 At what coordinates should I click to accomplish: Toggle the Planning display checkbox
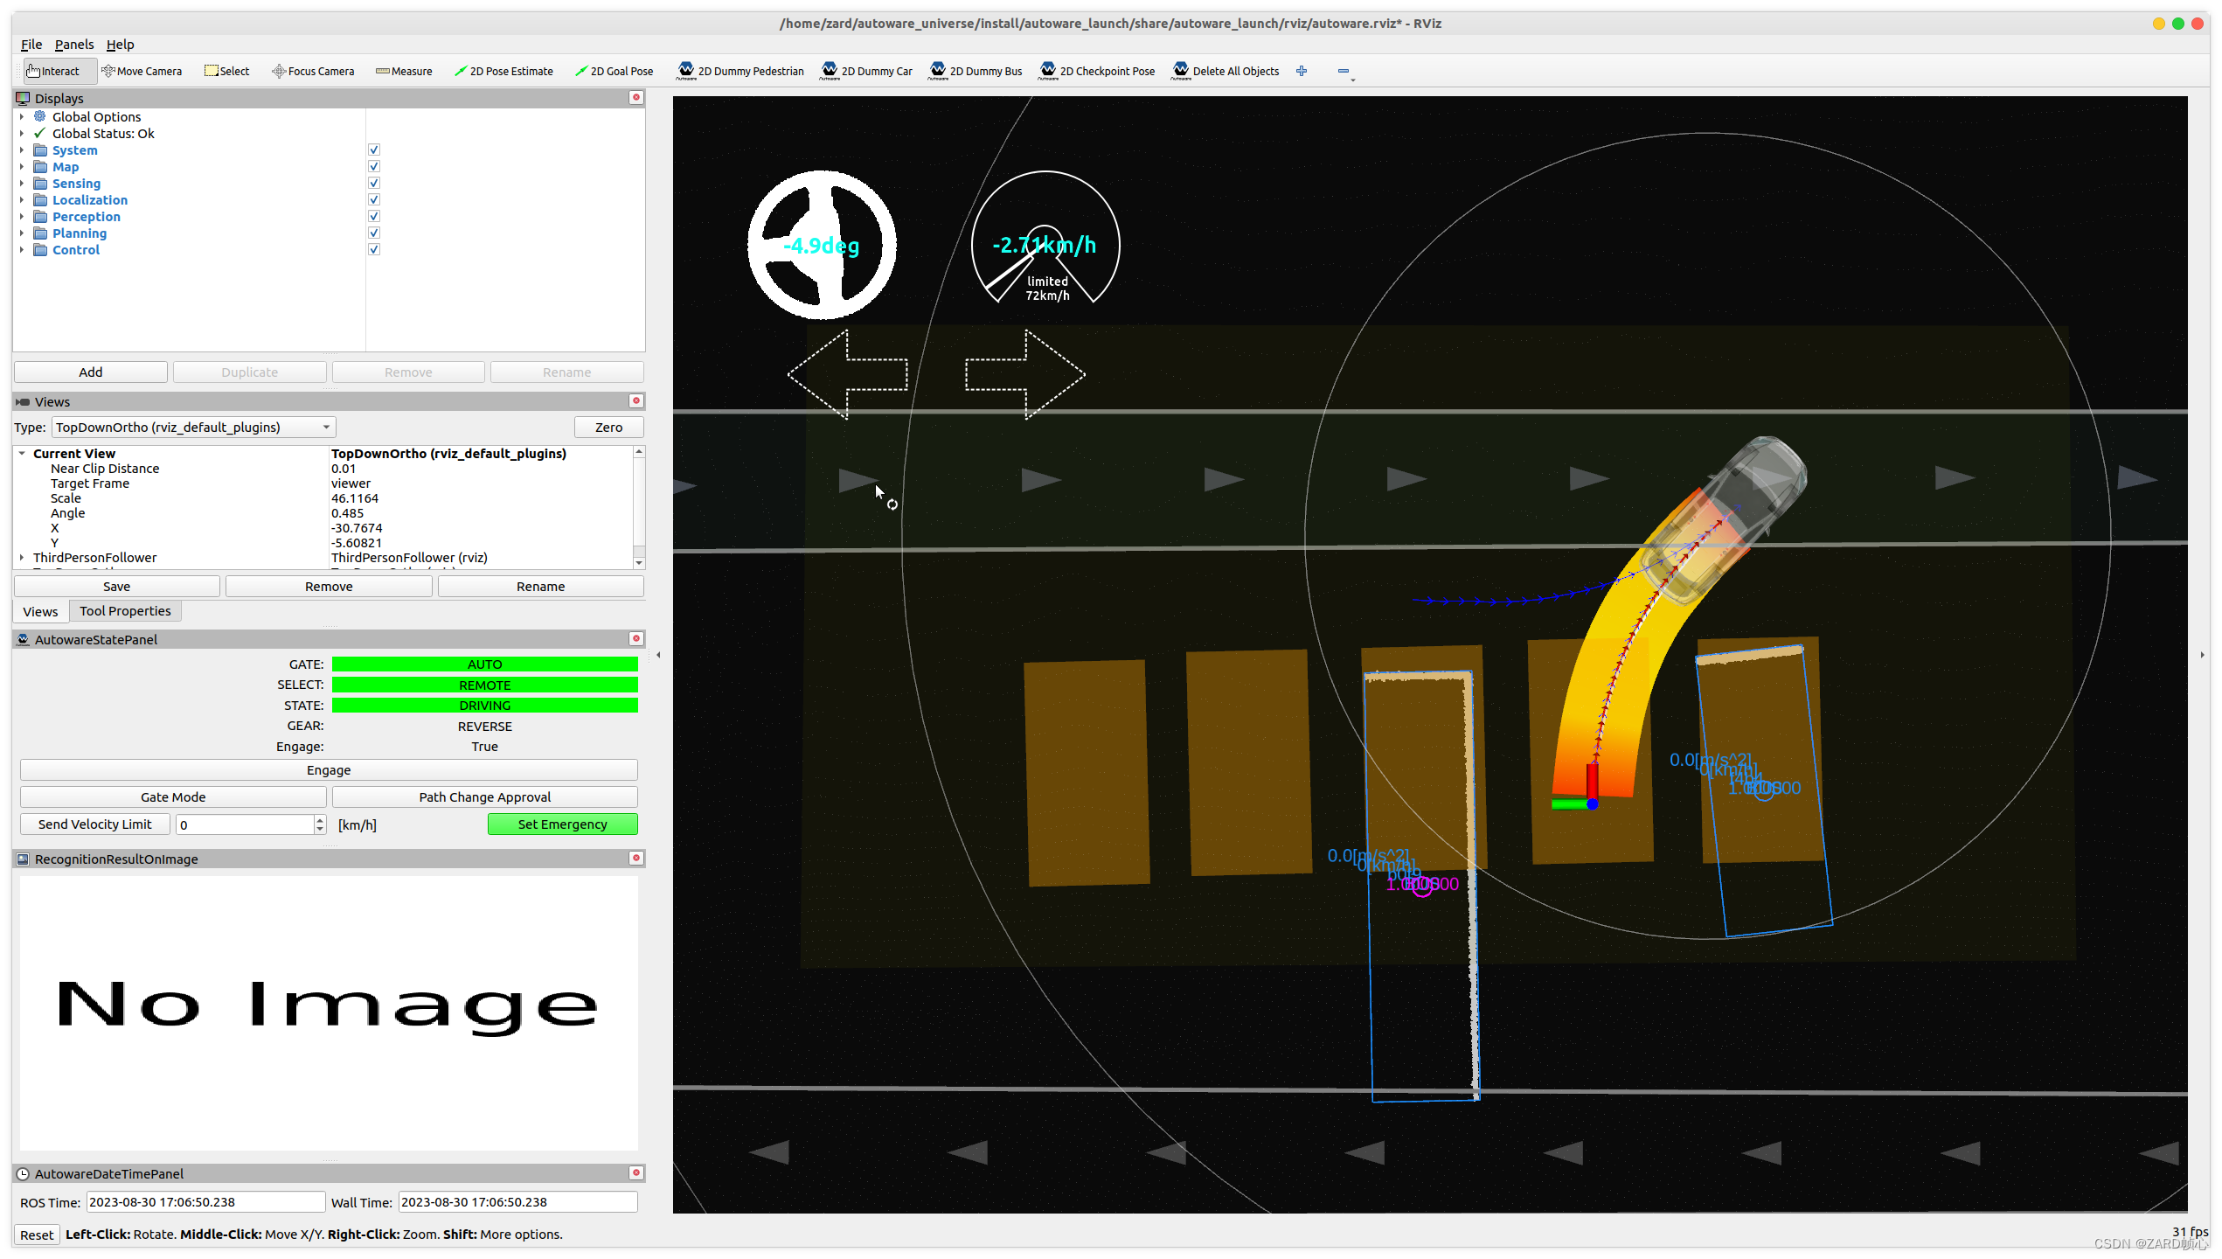(374, 233)
